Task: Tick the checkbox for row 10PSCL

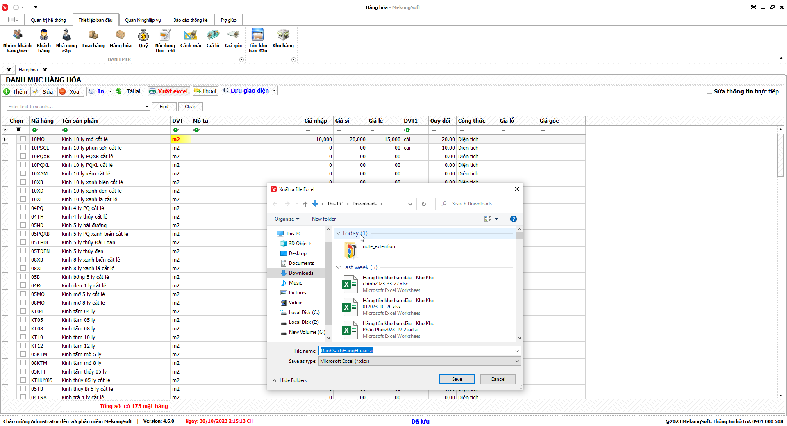Action: [23, 148]
